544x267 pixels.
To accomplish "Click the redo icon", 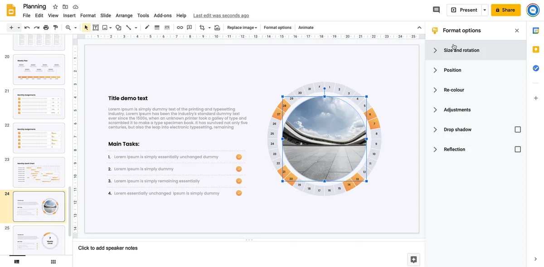I will pyautogui.click(x=37, y=28).
